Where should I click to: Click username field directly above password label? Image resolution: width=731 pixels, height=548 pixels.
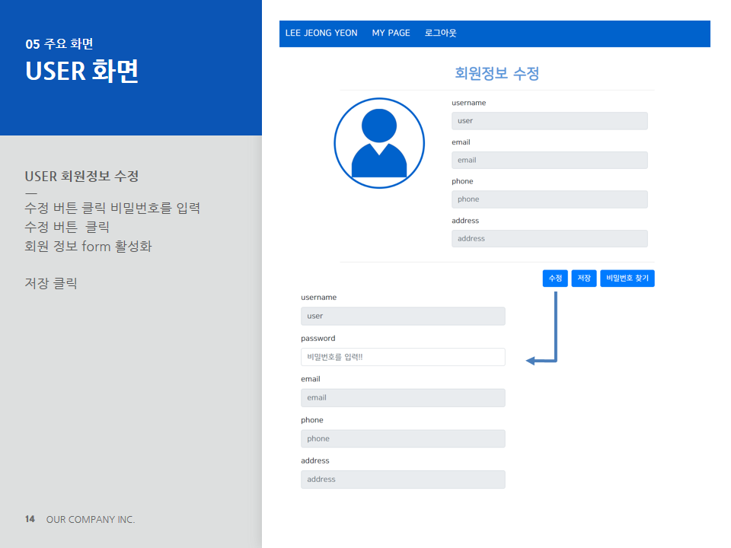click(x=403, y=316)
